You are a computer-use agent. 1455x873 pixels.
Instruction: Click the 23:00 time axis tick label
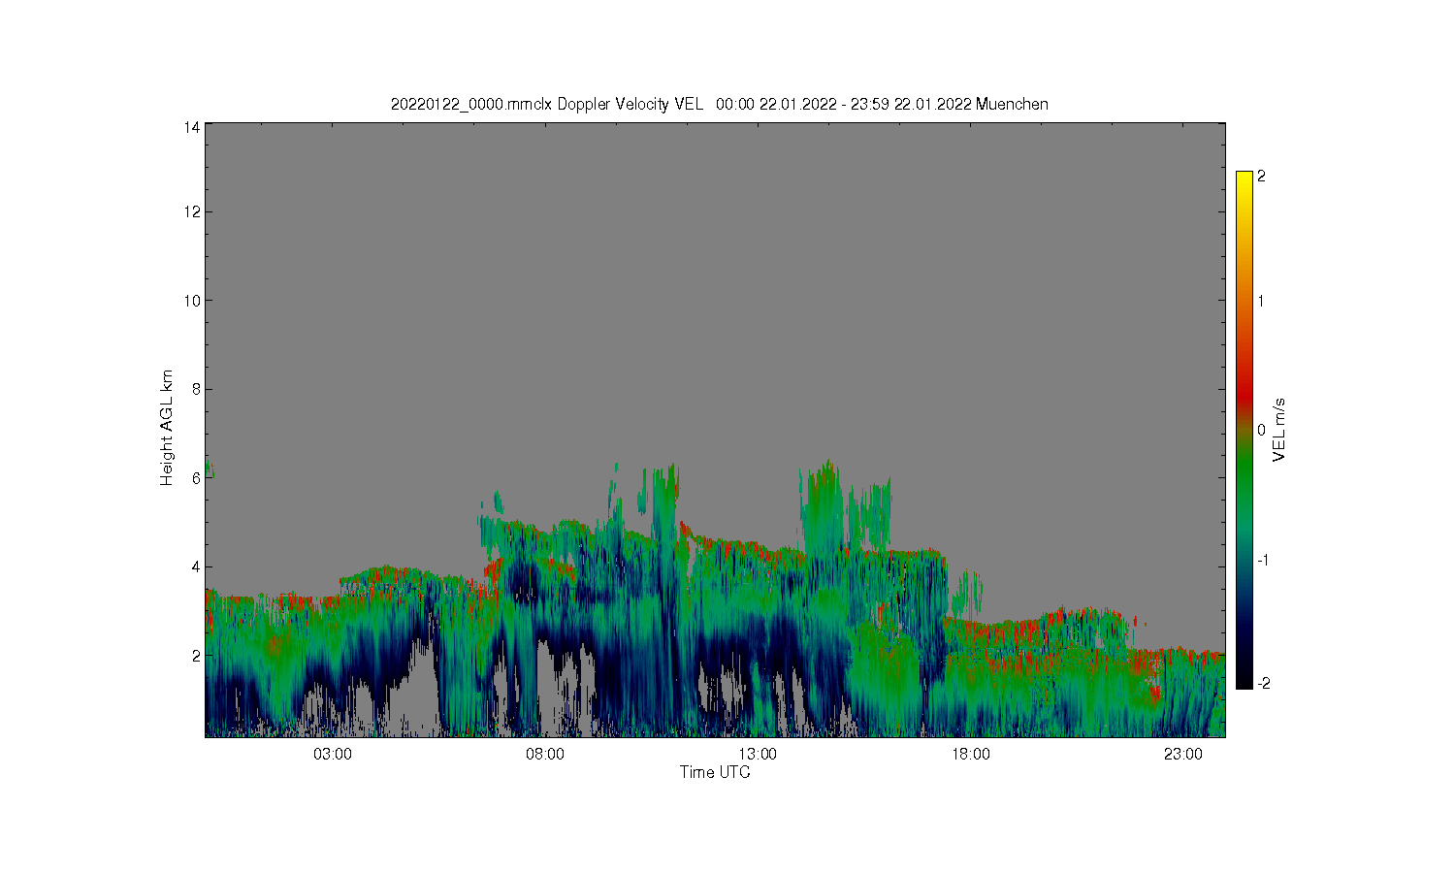tap(1182, 755)
